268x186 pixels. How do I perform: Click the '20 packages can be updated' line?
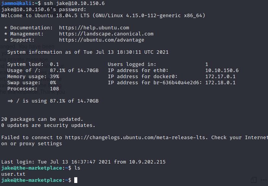click(x=42, y=119)
